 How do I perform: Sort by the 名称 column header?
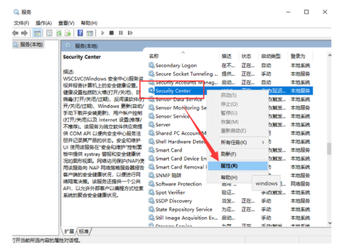pos(184,56)
